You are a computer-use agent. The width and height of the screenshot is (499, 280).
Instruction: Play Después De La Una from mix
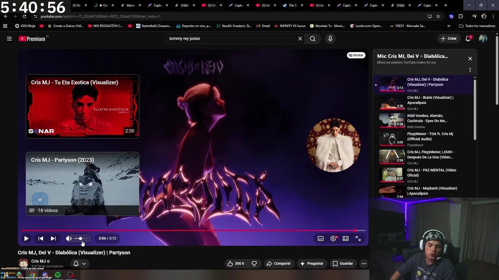425,157
